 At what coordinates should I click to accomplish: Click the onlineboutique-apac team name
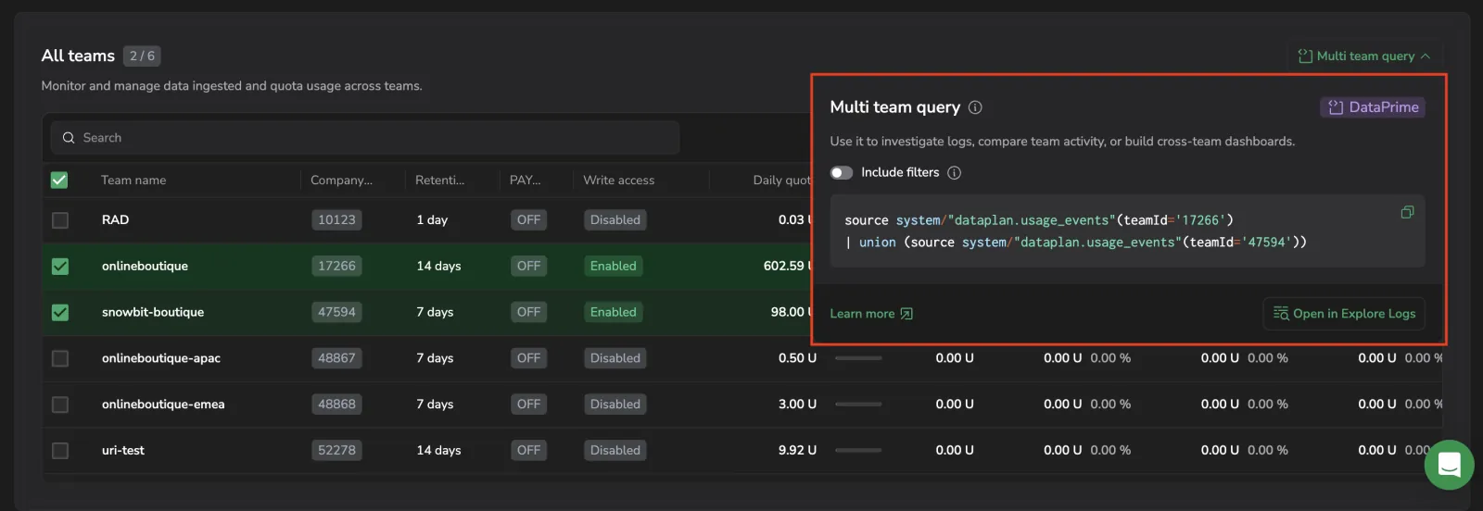point(161,358)
